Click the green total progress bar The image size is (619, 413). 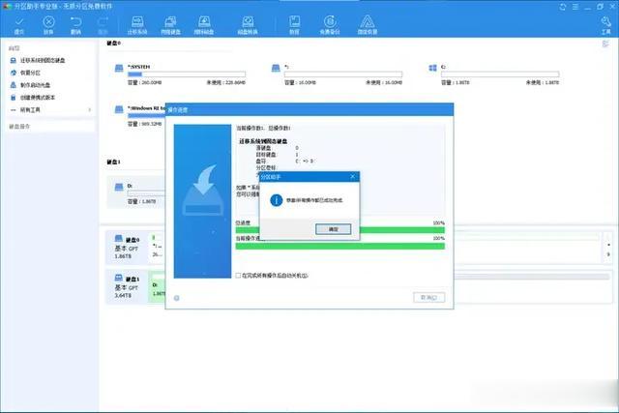pos(339,230)
